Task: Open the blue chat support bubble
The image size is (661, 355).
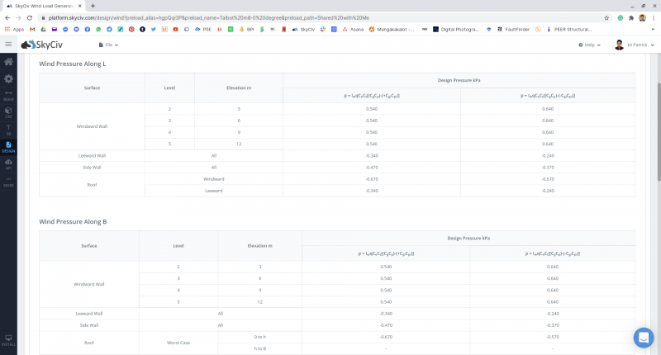Action: pyautogui.click(x=643, y=337)
